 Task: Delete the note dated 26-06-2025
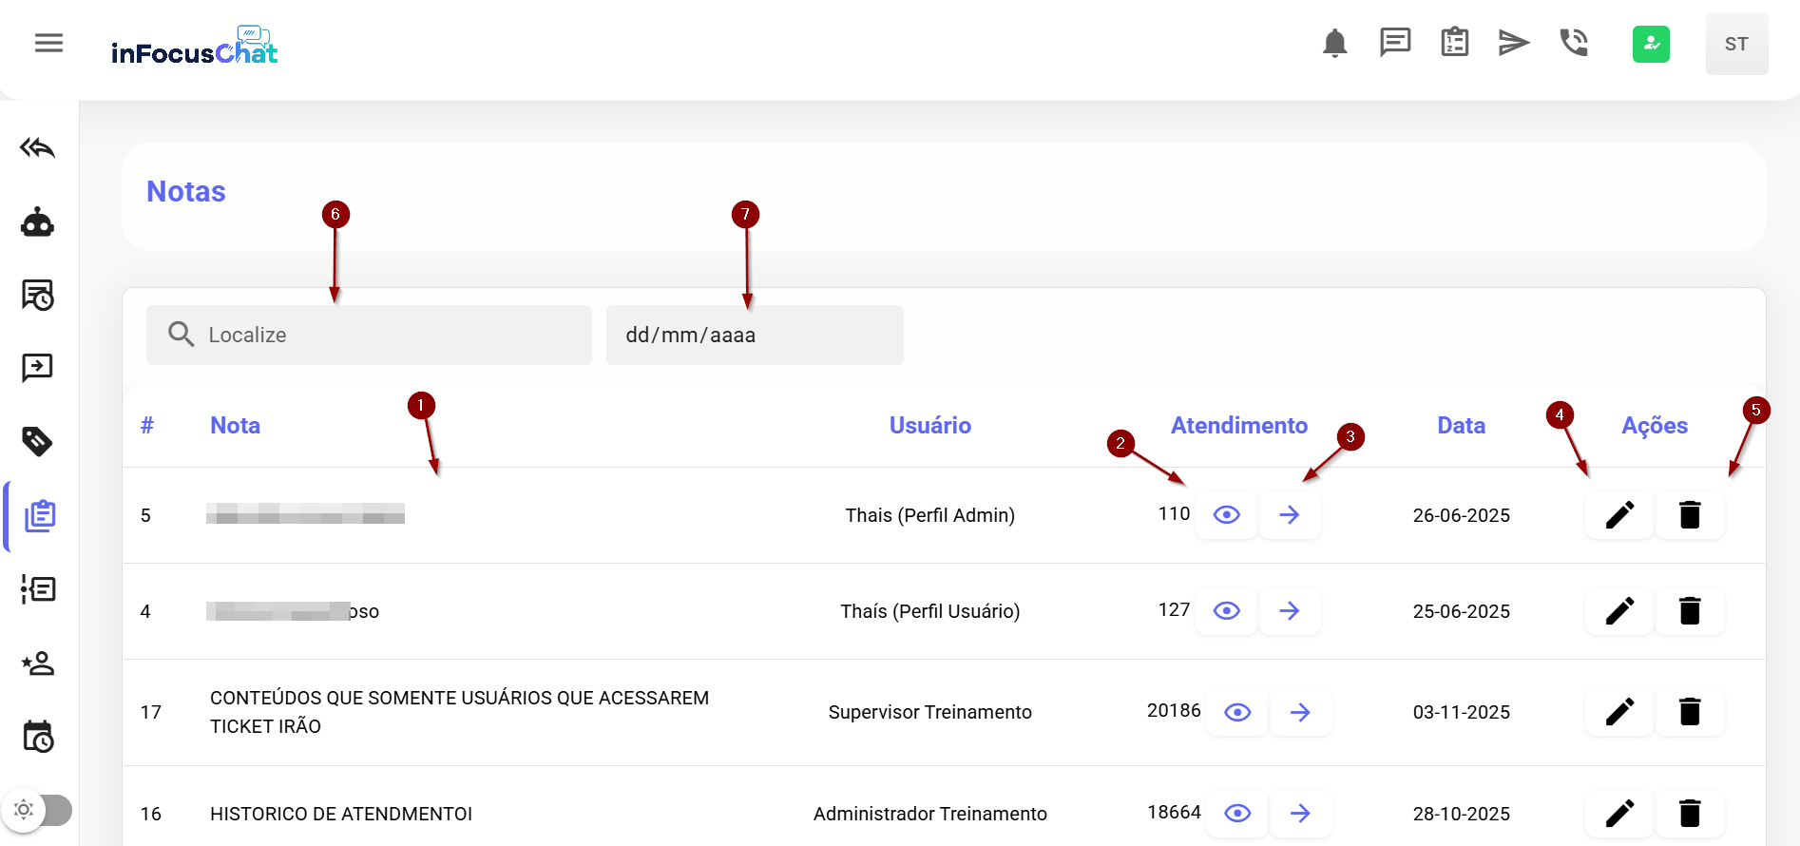click(x=1690, y=515)
